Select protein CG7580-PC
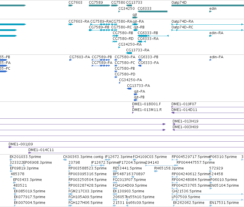 coord(125,63)
